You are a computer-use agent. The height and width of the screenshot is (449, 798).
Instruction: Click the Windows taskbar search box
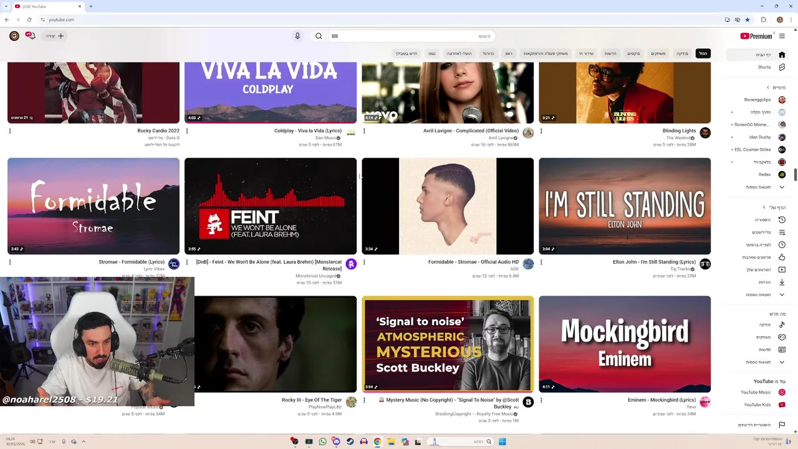point(460,442)
